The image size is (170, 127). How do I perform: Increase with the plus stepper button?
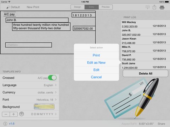click(13, 114)
